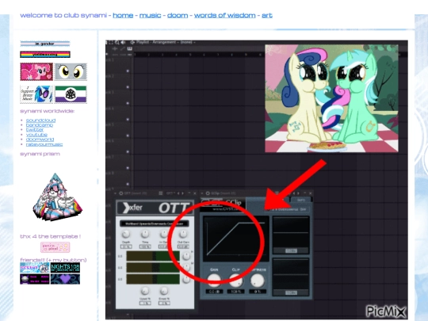Screen dimensions: 428x321
Task: Open the art page link
Action: (x=267, y=15)
